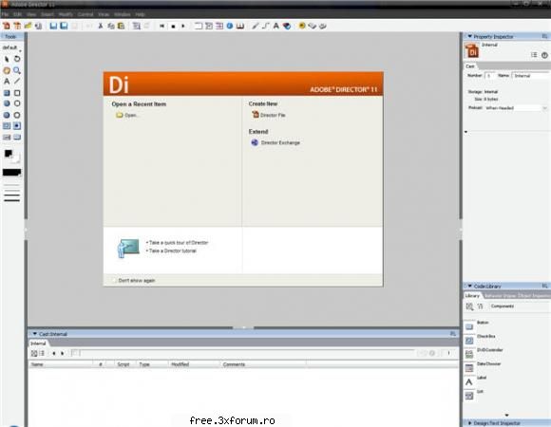Image resolution: width=551 pixels, height=427 pixels.
Task: Click the New Cast toolbar icon
Action: pos(17,26)
